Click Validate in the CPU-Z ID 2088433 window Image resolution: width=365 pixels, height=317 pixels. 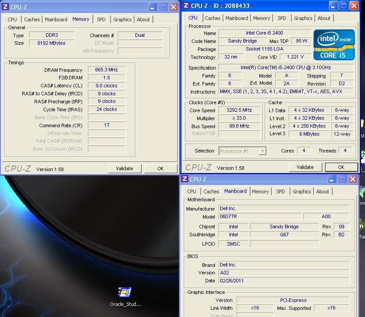click(x=305, y=167)
